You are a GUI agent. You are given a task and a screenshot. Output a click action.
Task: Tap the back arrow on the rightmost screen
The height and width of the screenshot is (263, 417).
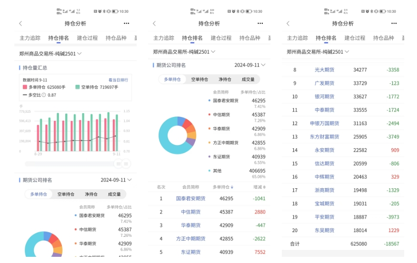288,24
